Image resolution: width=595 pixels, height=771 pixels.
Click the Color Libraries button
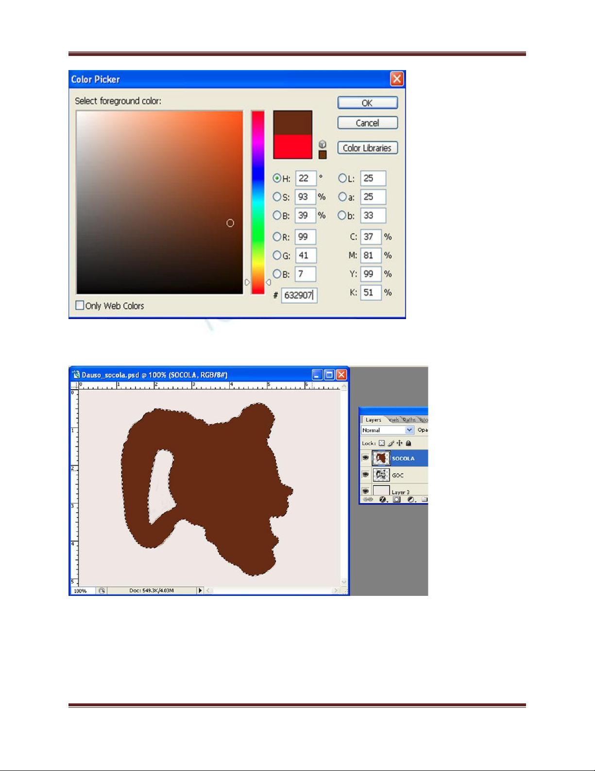tap(367, 148)
